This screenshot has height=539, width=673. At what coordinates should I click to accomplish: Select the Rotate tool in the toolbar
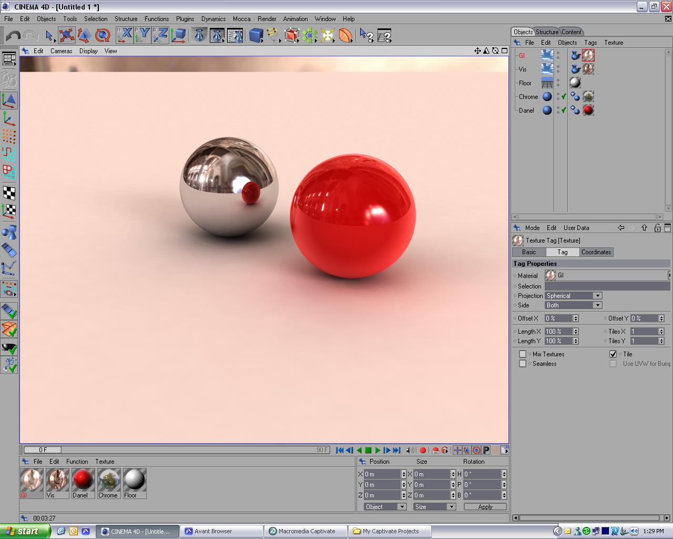point(103,35)
